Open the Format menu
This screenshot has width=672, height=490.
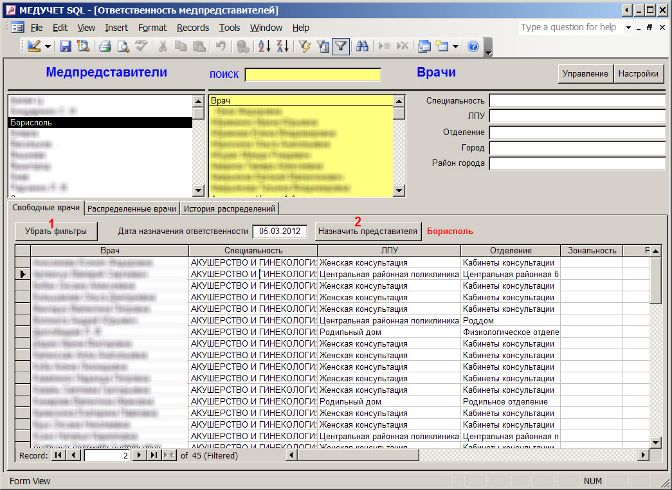click(152, 28)
